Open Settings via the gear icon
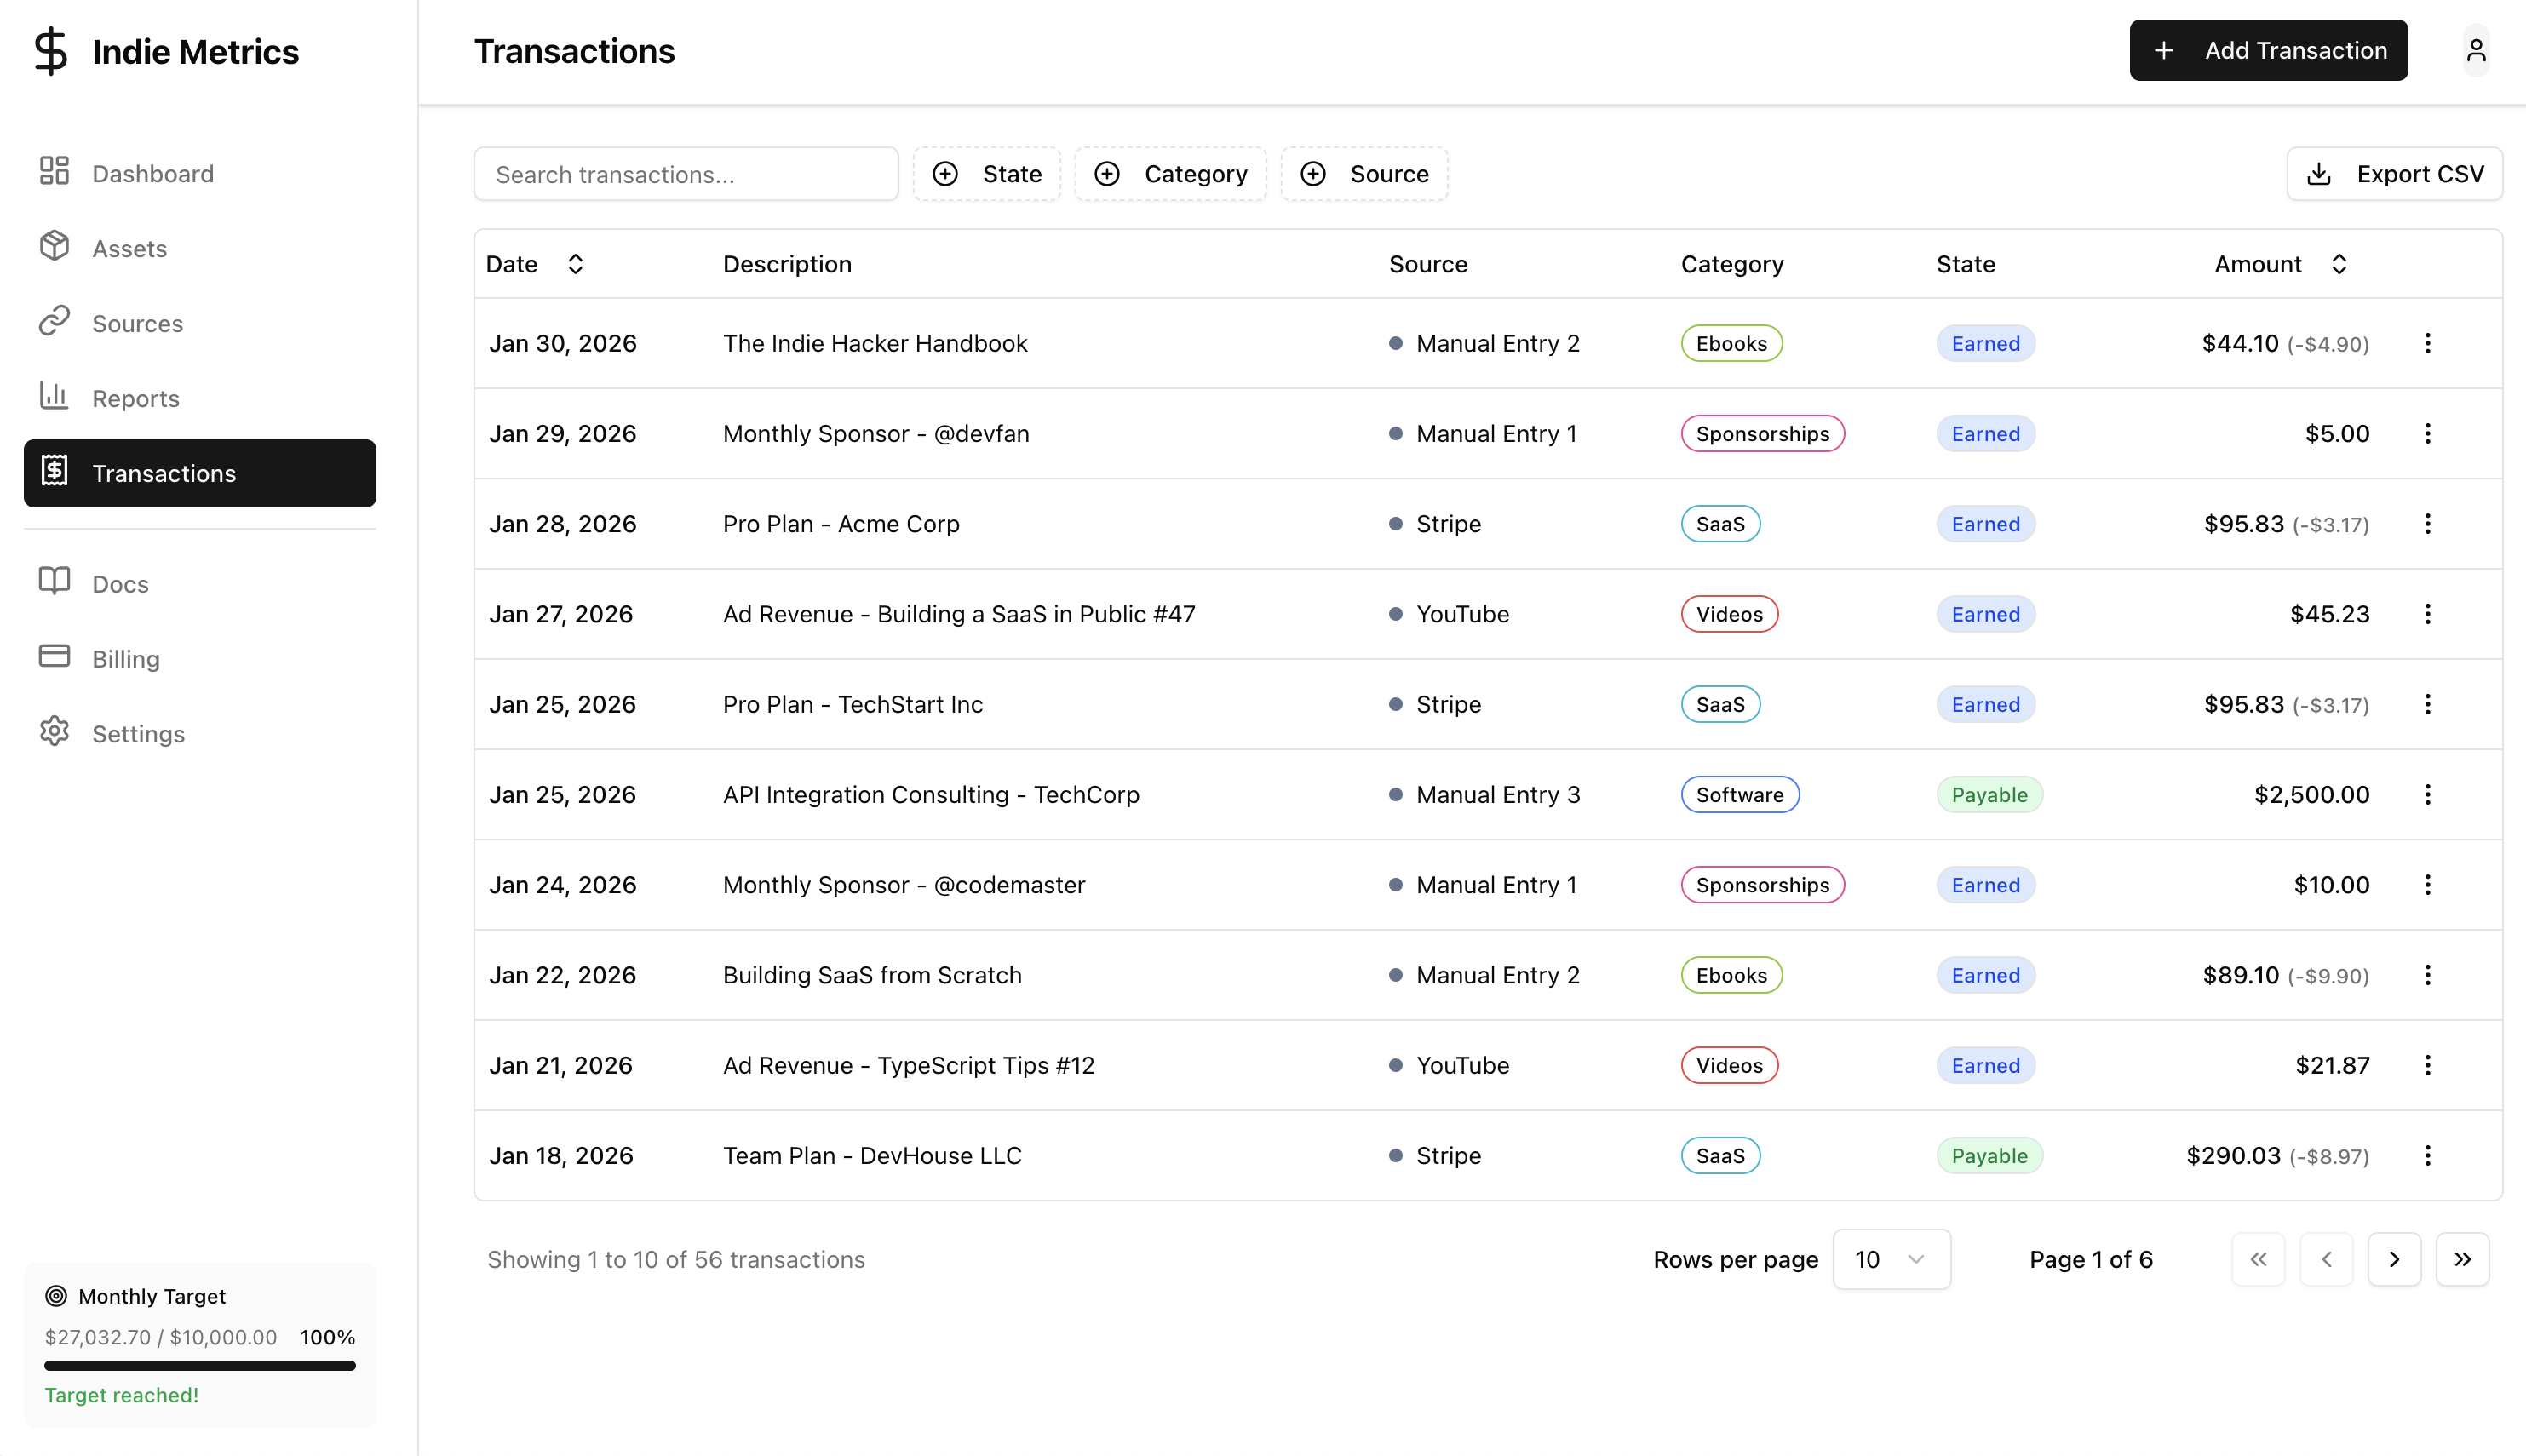This screenshot has width=2526, height=1456. (x=54, y=732)
